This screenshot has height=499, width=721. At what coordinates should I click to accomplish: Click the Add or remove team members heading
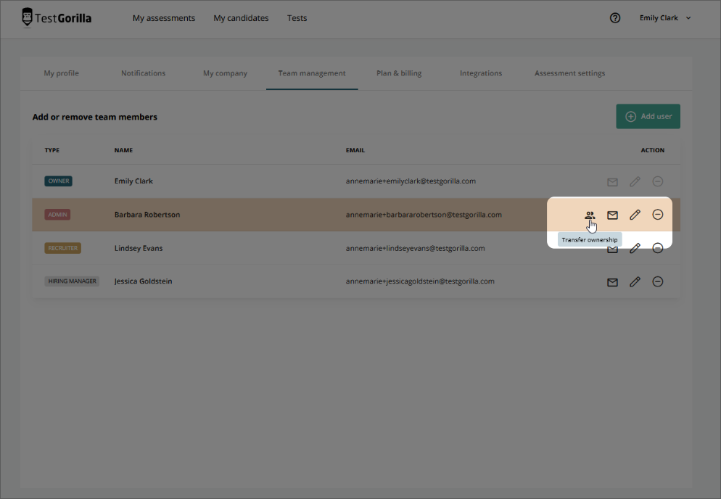pos(95,117)
